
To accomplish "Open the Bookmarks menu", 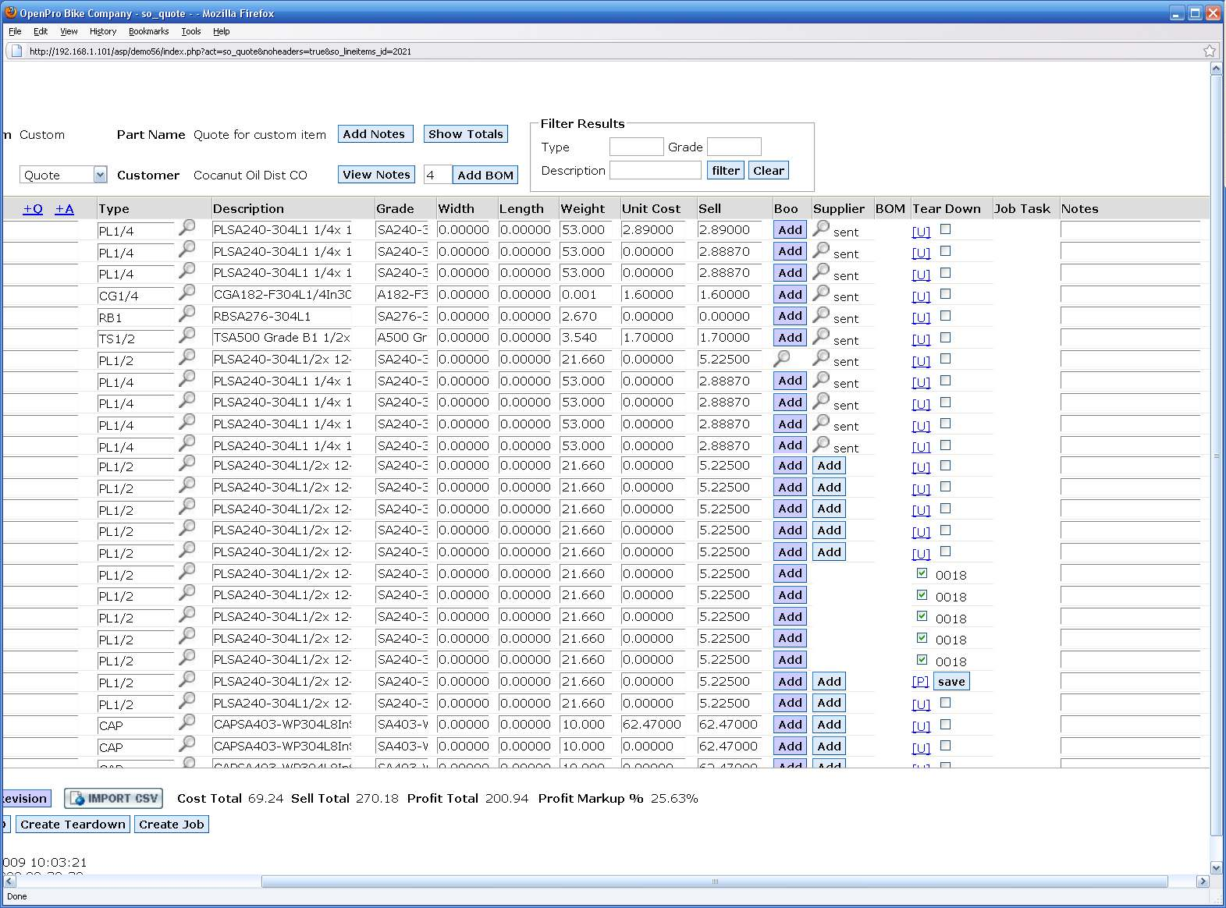I will [x=148, y=31].
